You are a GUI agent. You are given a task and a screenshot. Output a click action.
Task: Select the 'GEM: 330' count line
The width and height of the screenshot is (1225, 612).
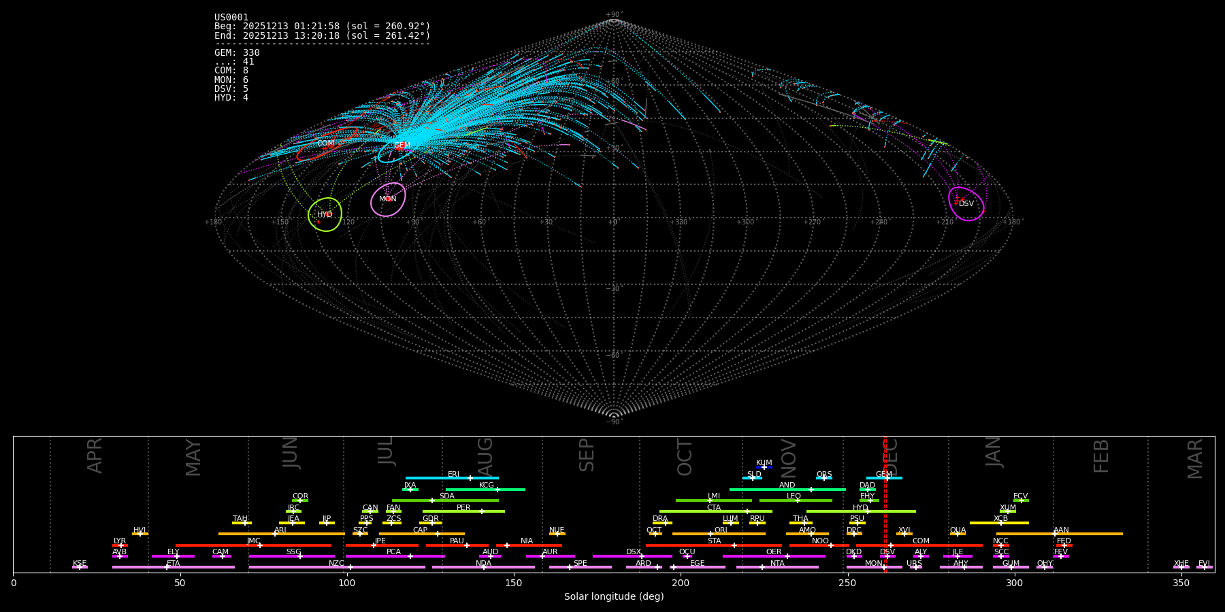coord(237,53)
